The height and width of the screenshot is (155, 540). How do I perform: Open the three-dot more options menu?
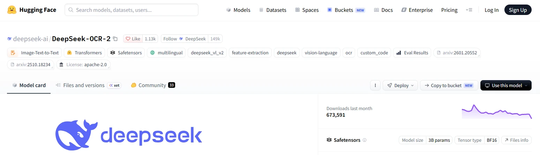pos(375,85)
